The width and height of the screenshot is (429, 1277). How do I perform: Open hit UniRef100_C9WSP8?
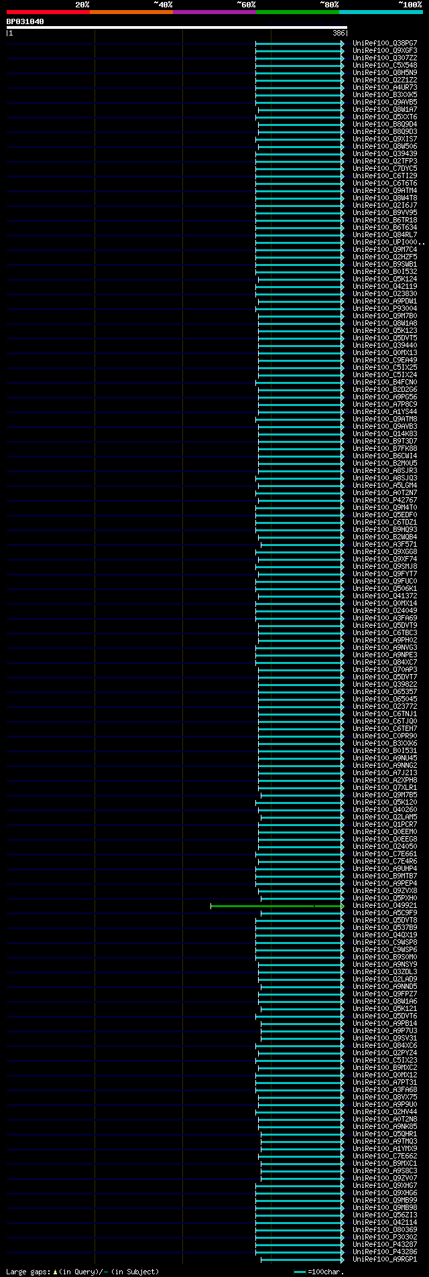(385, 942)
